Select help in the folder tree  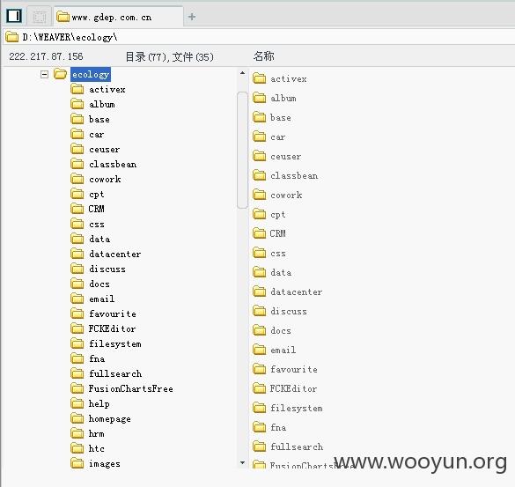[99, 403]
